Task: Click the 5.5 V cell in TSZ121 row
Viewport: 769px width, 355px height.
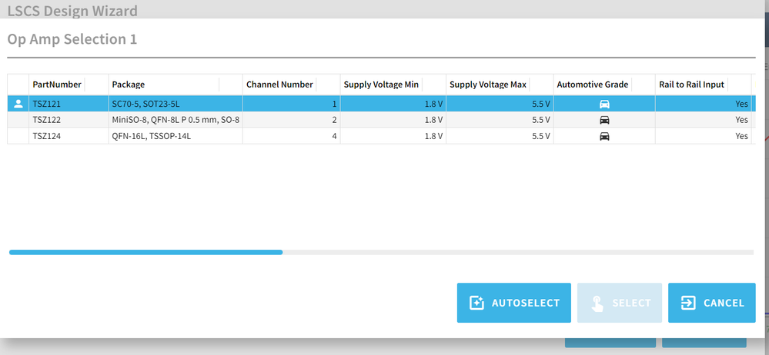Action: tap(500, 104)
